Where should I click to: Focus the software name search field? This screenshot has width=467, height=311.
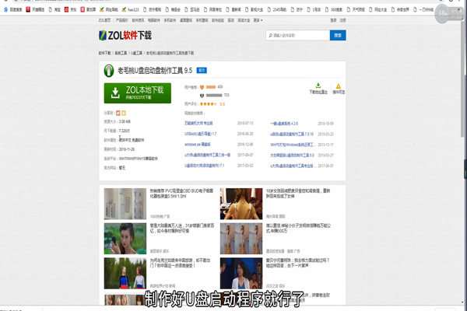click(298, 35)
